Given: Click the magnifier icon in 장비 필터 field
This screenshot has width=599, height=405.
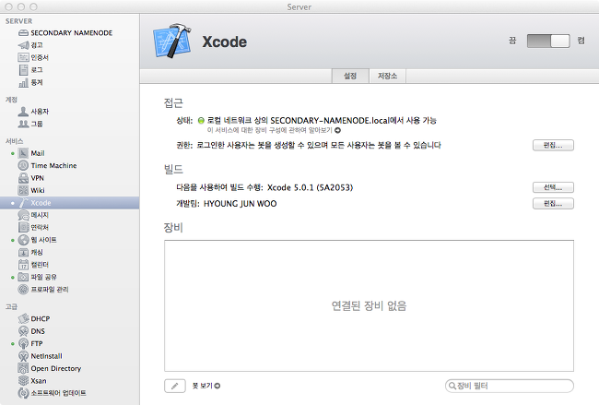Looking at the screenshot, I should pos(452,386).
